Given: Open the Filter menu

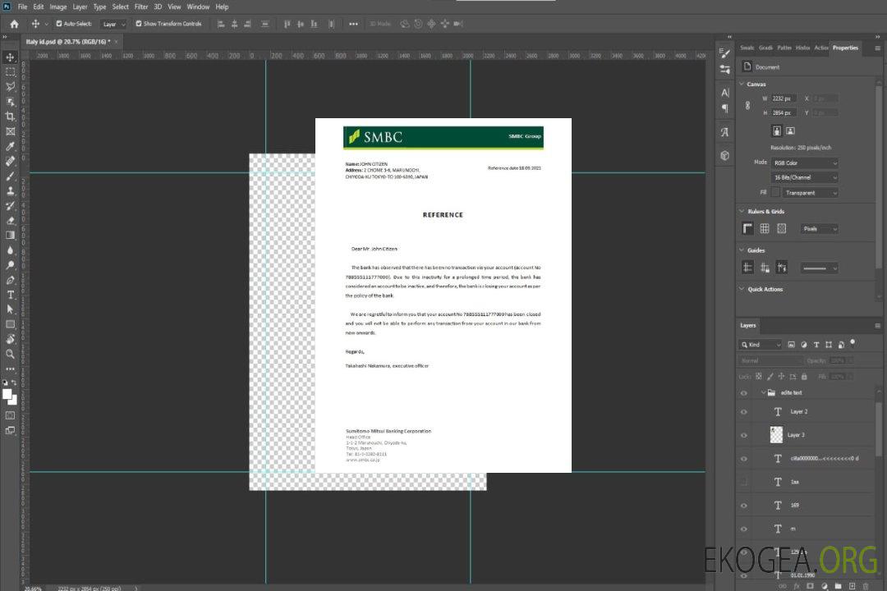Looking at the screenshot, I should pos(141,7).
